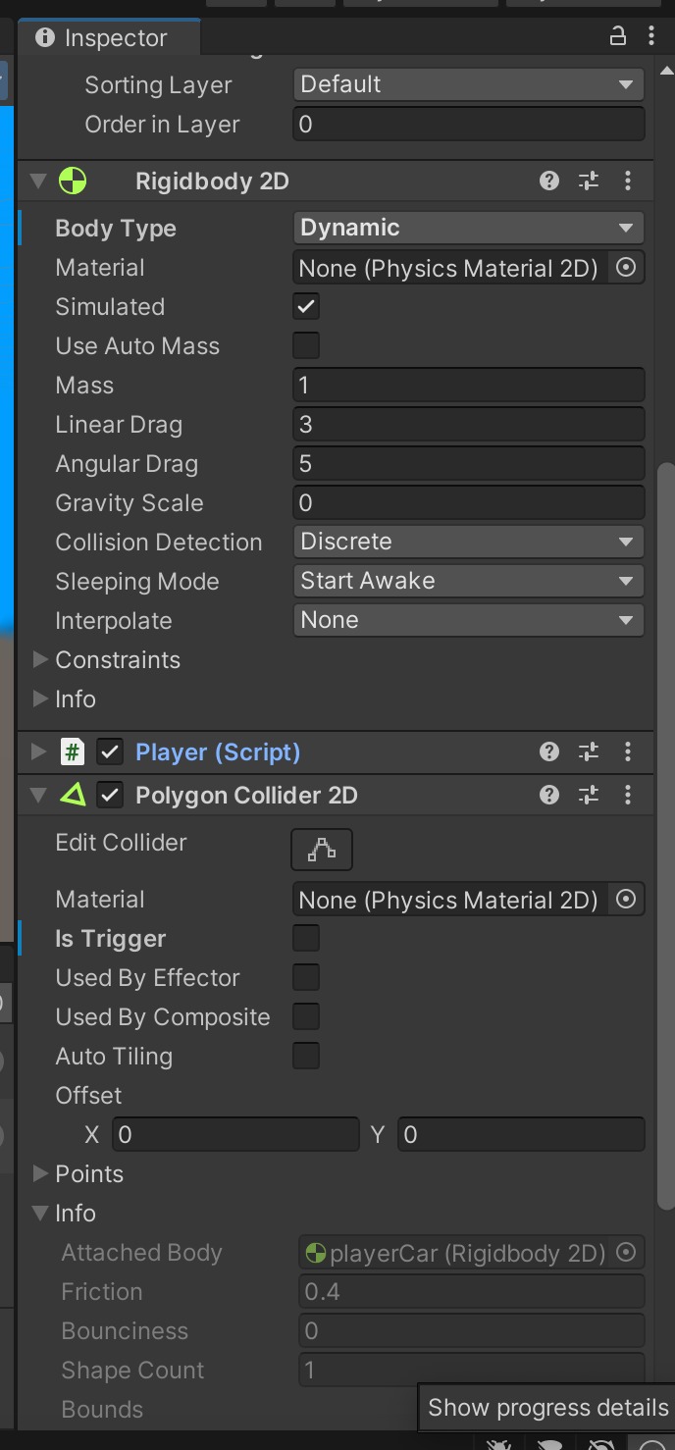Click the Linear Drag input field

click(468, 424)
